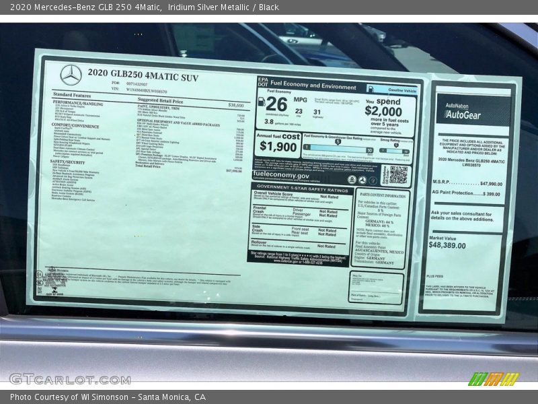Image resolution: width=538 pixels, height=404 pixels.
Task: Click the '$2,000' fuel spend amount
Action: coord(383,111)
